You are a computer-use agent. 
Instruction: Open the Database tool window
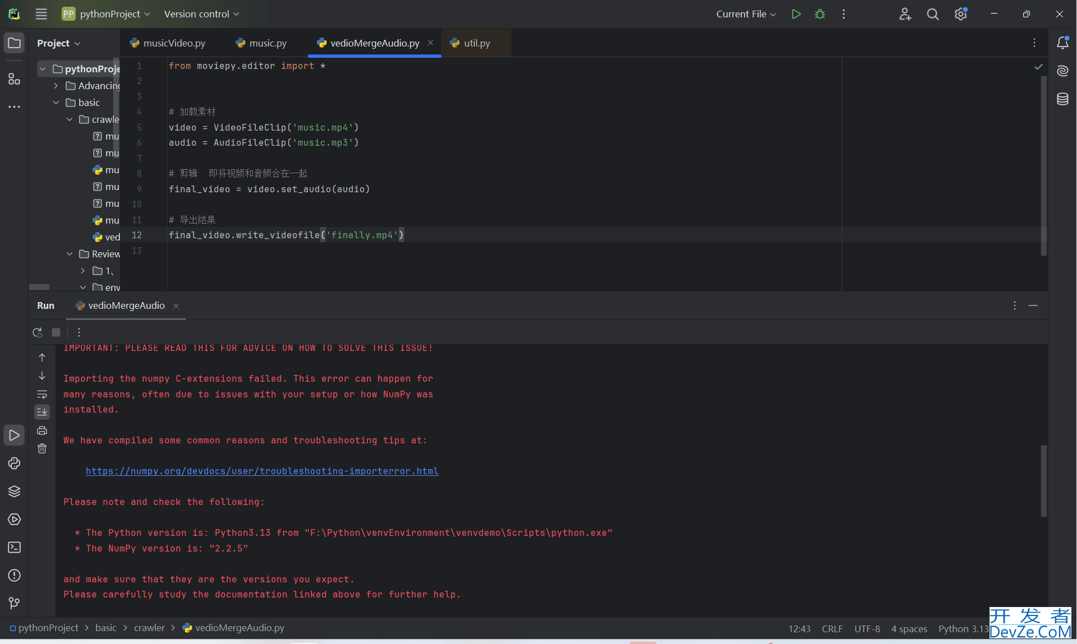[x=1062, y=99]
